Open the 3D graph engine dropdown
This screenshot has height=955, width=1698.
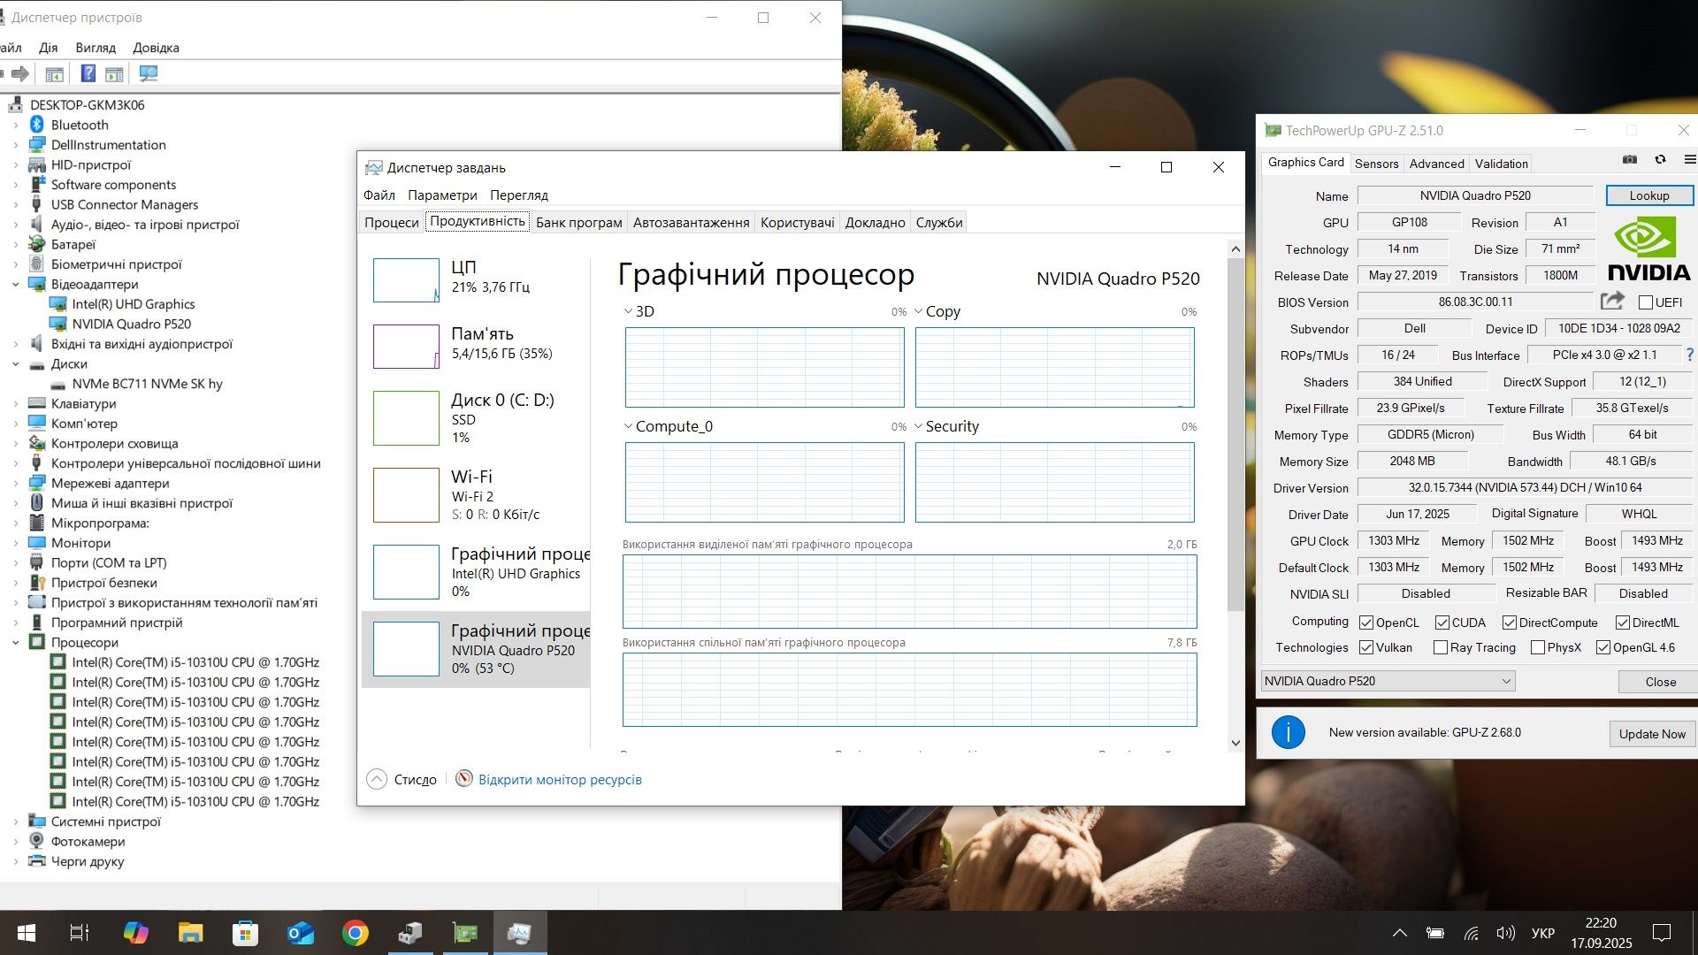point(628,311)
